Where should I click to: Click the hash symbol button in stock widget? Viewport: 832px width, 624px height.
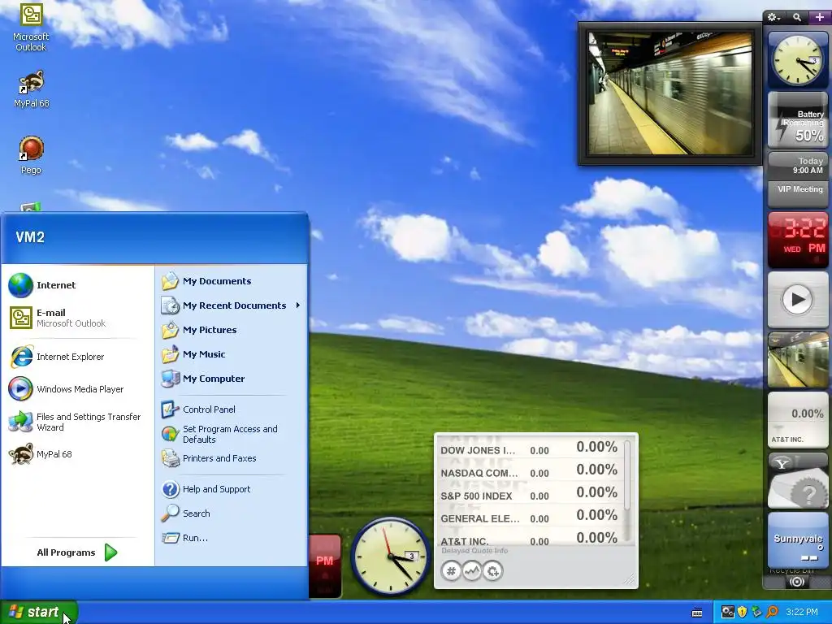[451, 571]
